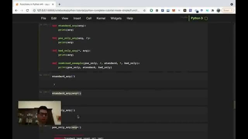Reload the page with the refresh icon
248x139 pixels.
(28, 10)
